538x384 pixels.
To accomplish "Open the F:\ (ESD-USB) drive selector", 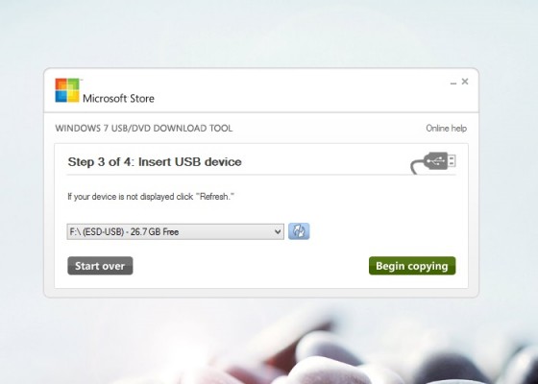I will click(x=175, y=231).
